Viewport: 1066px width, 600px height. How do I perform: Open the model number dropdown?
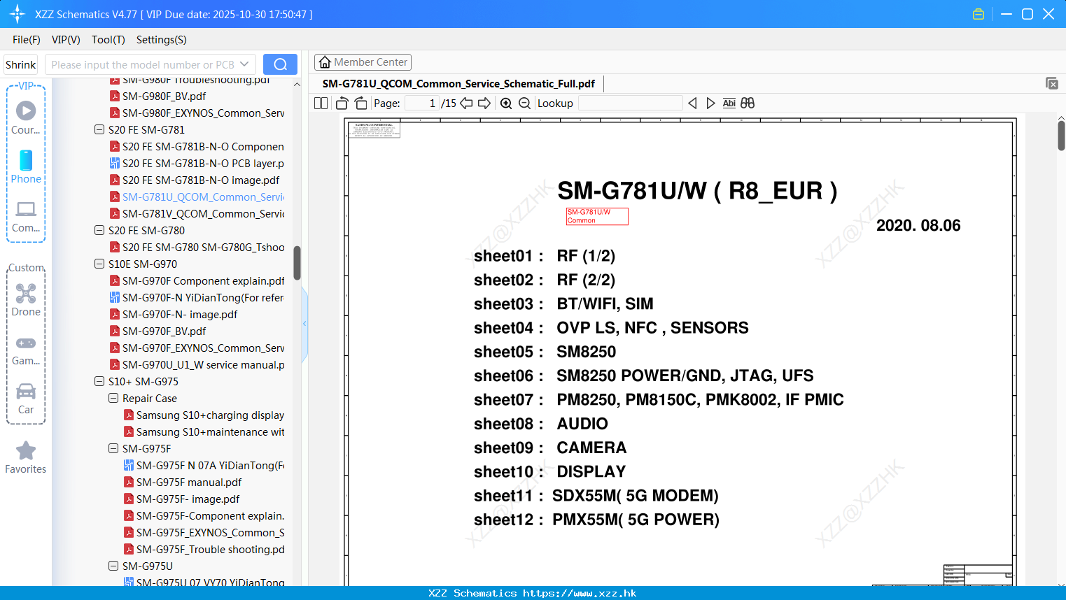tap(244, 64)
